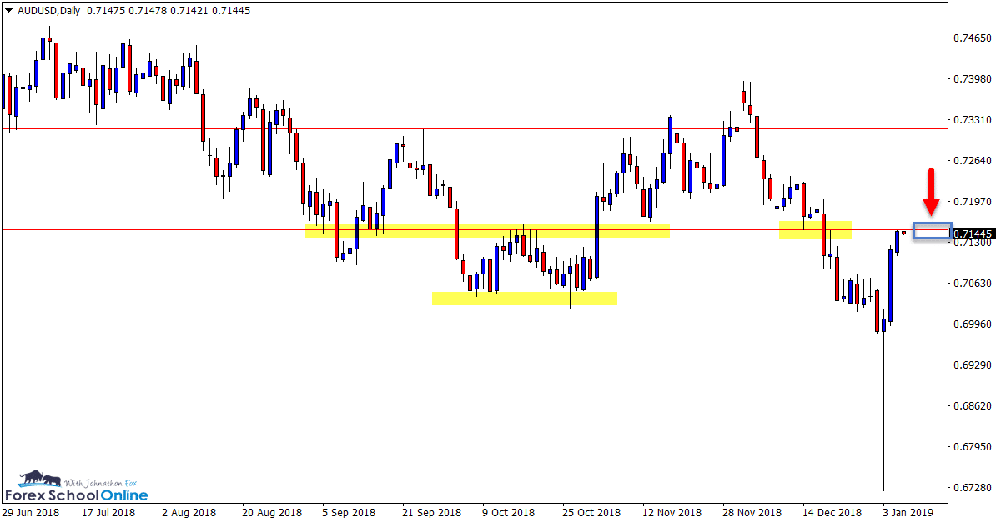1001x523 pixels.
Task: Select the 29 Jun 2018 date label
Action: (33, 512)
